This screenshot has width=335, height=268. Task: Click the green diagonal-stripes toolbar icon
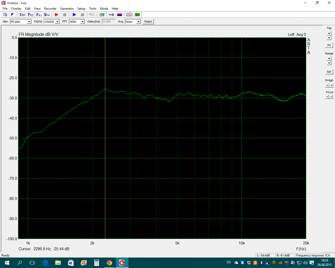[x=102, y=15]
